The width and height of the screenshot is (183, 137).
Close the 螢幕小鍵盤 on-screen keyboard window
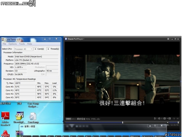pos(162,126)
